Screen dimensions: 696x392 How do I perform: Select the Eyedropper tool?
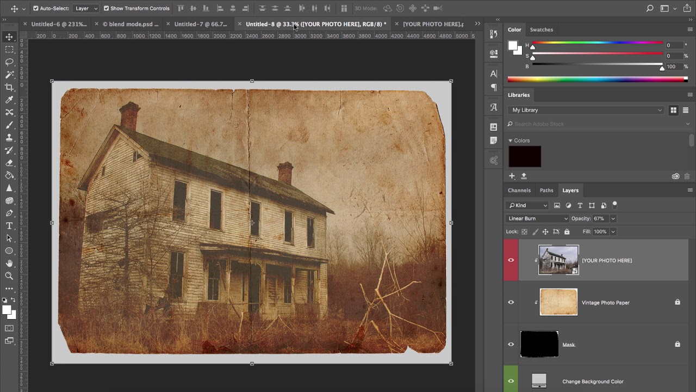point(9,100)
